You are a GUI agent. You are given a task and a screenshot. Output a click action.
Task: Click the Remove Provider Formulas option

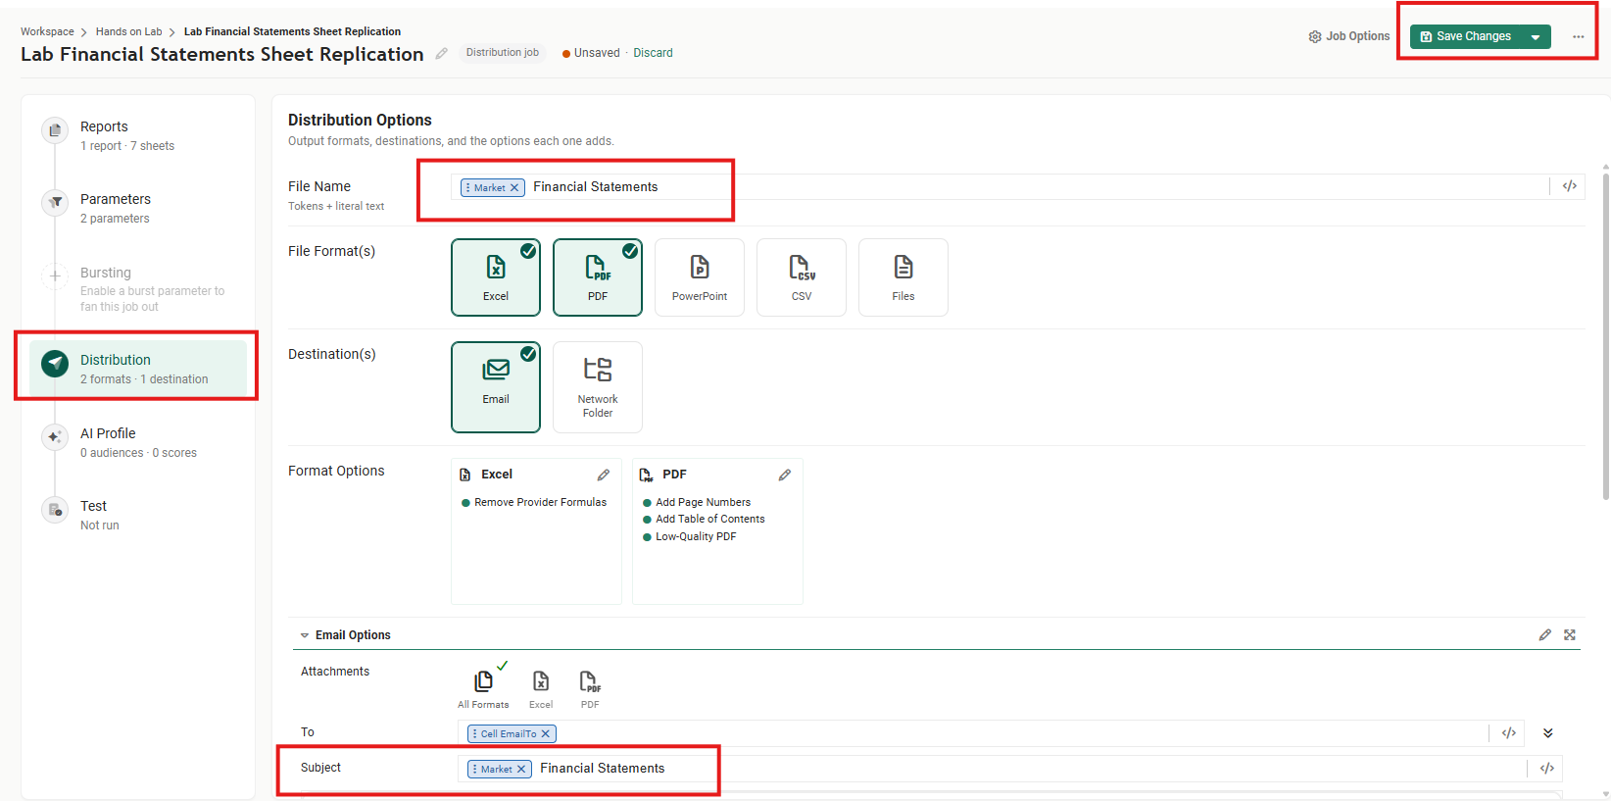pos(534,502)
